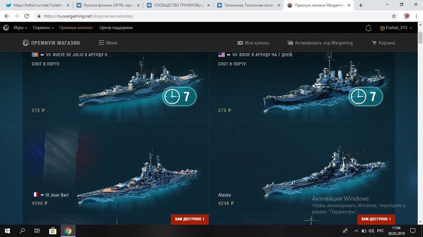This screenshot has width=423, height=237.
Task: Open the hamburger Меню
Action: 108,43
